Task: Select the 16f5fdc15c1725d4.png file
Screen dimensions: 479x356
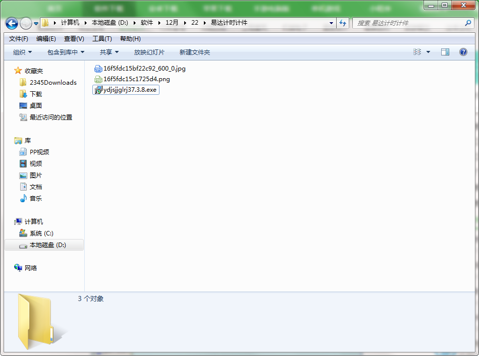Action: coord(132,79)
